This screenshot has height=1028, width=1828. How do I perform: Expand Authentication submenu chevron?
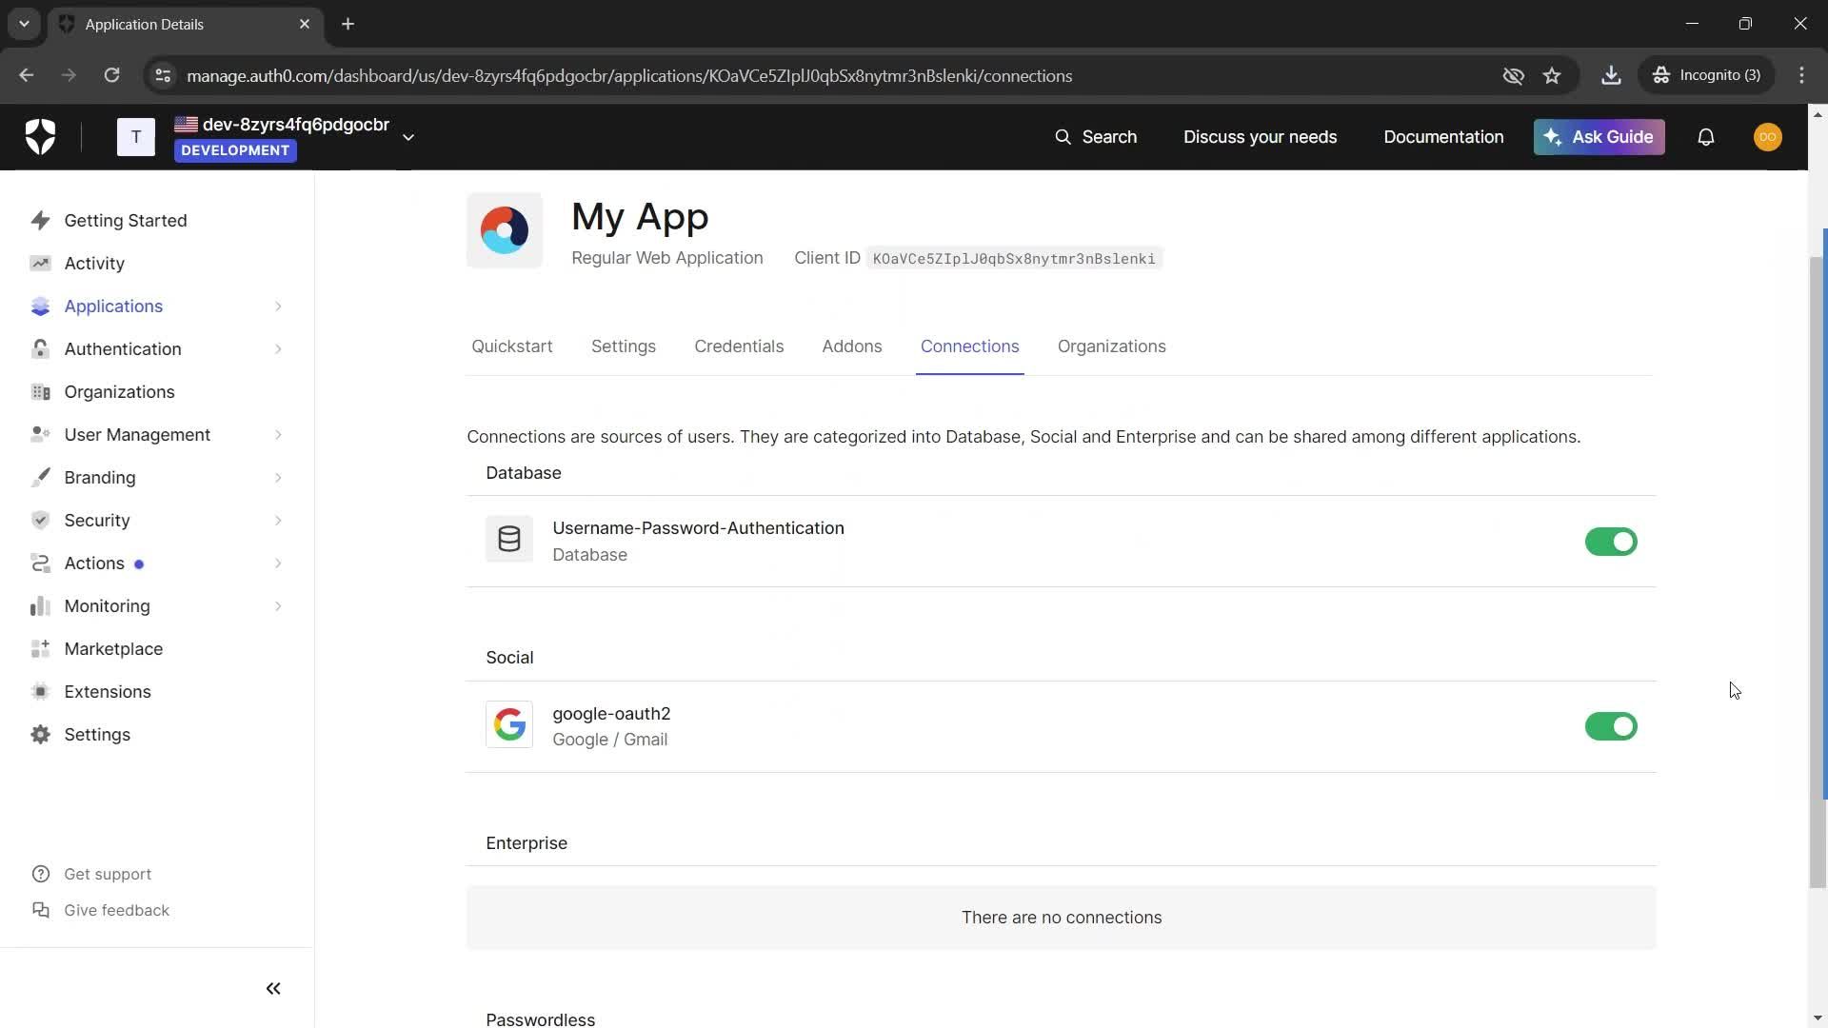(278, 349)
